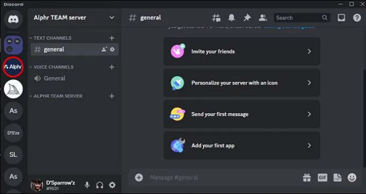Open the inbox icon
366x194 pixels.
coord(341,17)
